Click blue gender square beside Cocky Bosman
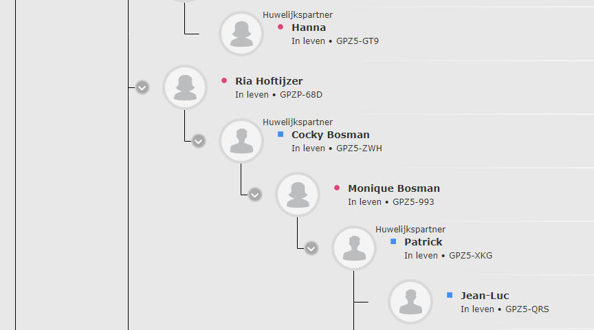The height and width of the screenshot is (330, 594). coord(280,134)
